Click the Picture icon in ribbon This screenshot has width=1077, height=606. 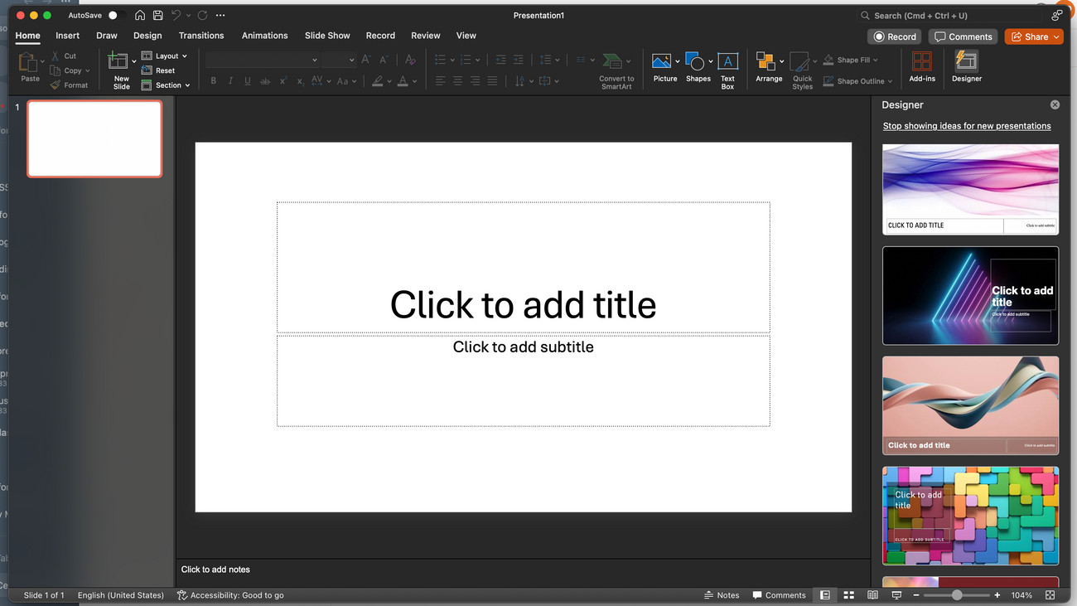(661, 62)
